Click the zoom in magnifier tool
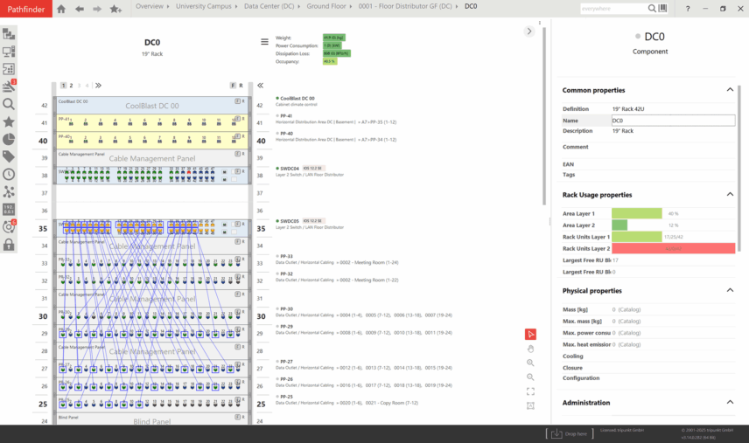The image size is (749, 443). tap(530, 363)
